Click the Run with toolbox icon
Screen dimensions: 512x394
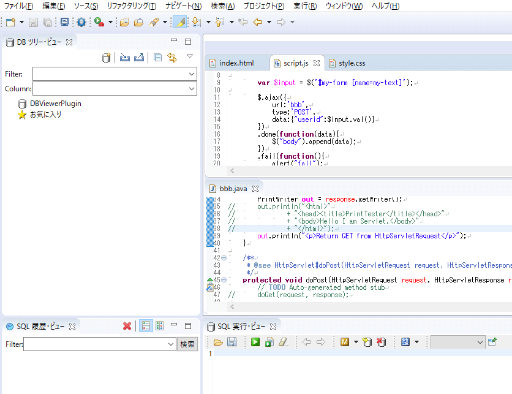click(99, 22)
